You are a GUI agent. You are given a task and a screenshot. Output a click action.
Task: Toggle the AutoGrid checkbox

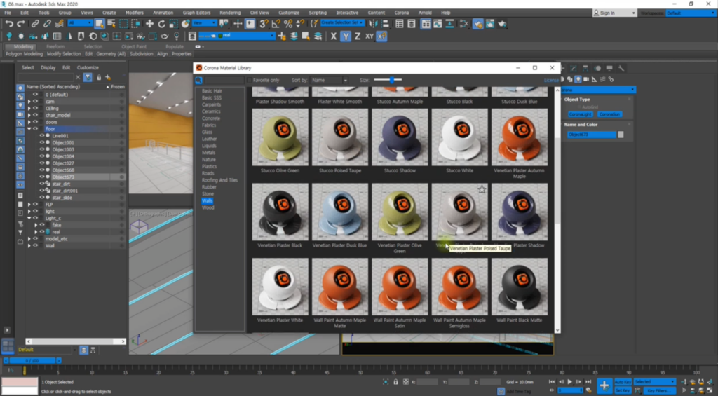coord(579,107)
